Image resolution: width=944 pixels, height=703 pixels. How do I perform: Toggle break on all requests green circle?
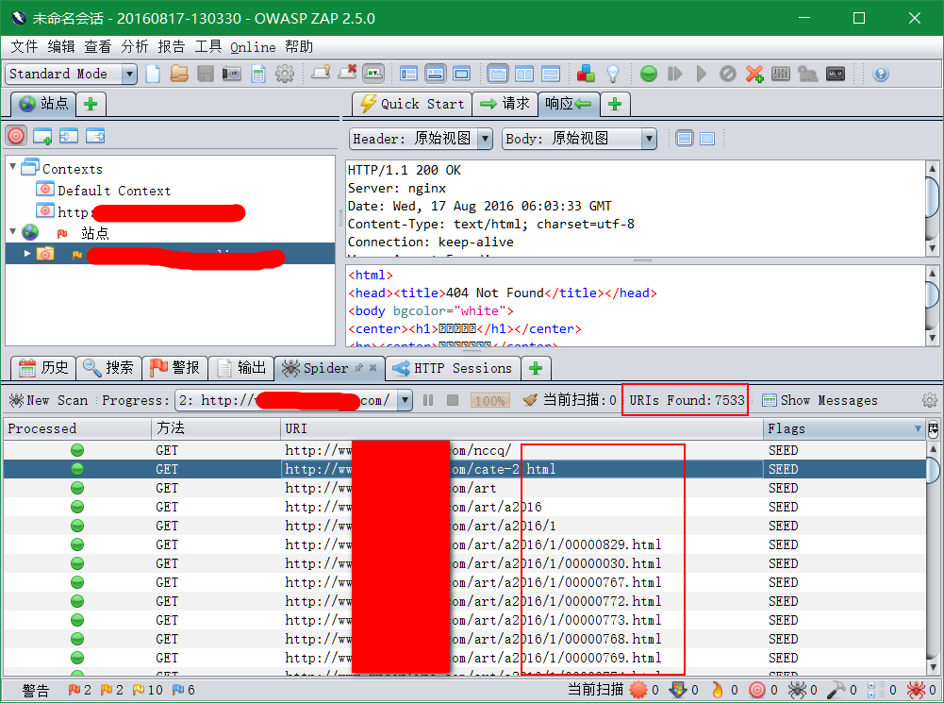pyautogui.click(x=649, y=74)
